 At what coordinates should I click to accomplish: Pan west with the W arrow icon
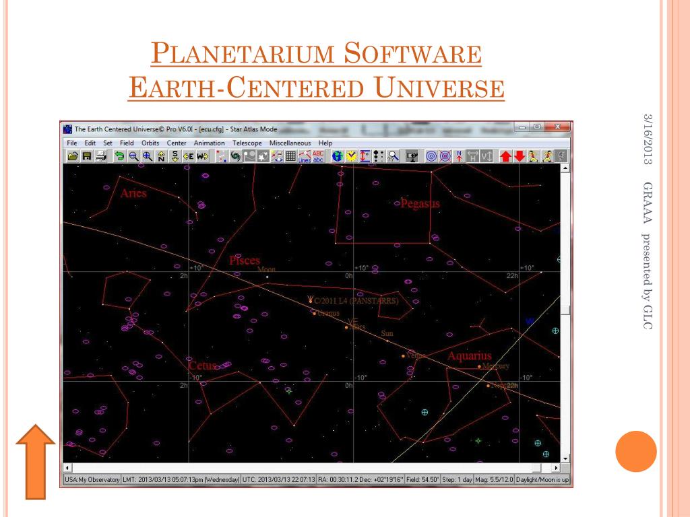pos(202,156)
